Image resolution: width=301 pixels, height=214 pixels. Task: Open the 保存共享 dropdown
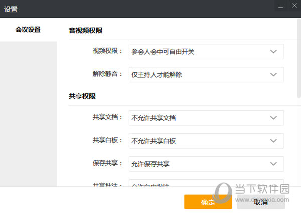coord(206,164)
